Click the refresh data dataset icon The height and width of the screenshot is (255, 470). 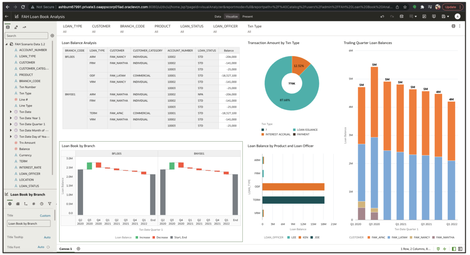(401, 17)
